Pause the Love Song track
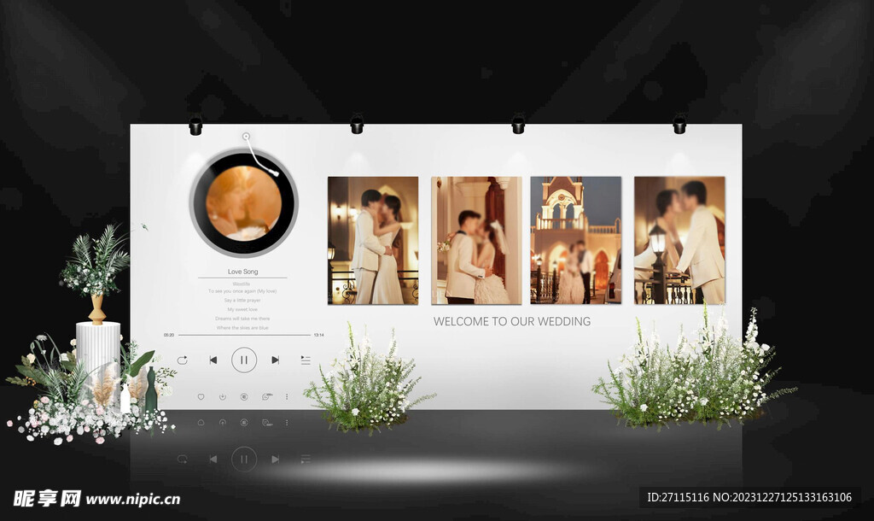Viewport: 874px width, 521px height. 244,360
